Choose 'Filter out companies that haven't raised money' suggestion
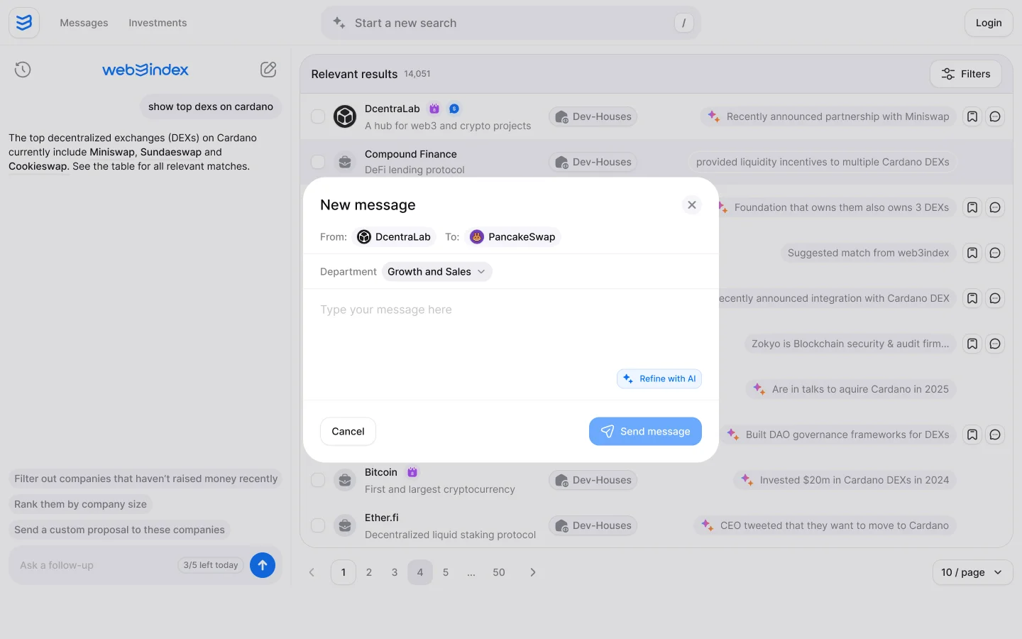 tap(145, 479)
